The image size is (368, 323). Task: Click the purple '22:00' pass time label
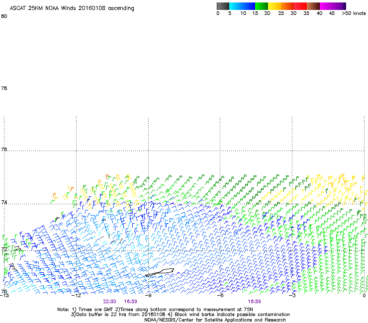109,302
